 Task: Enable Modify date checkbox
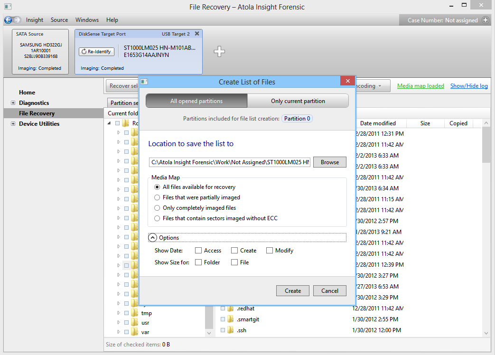tap(269, 251)
